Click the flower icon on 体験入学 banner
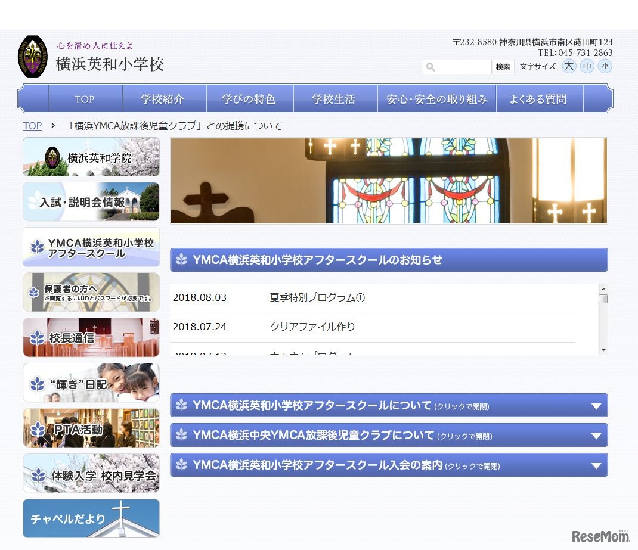The height and width of the screenshot is (550, 638). (x=38, y=475)
